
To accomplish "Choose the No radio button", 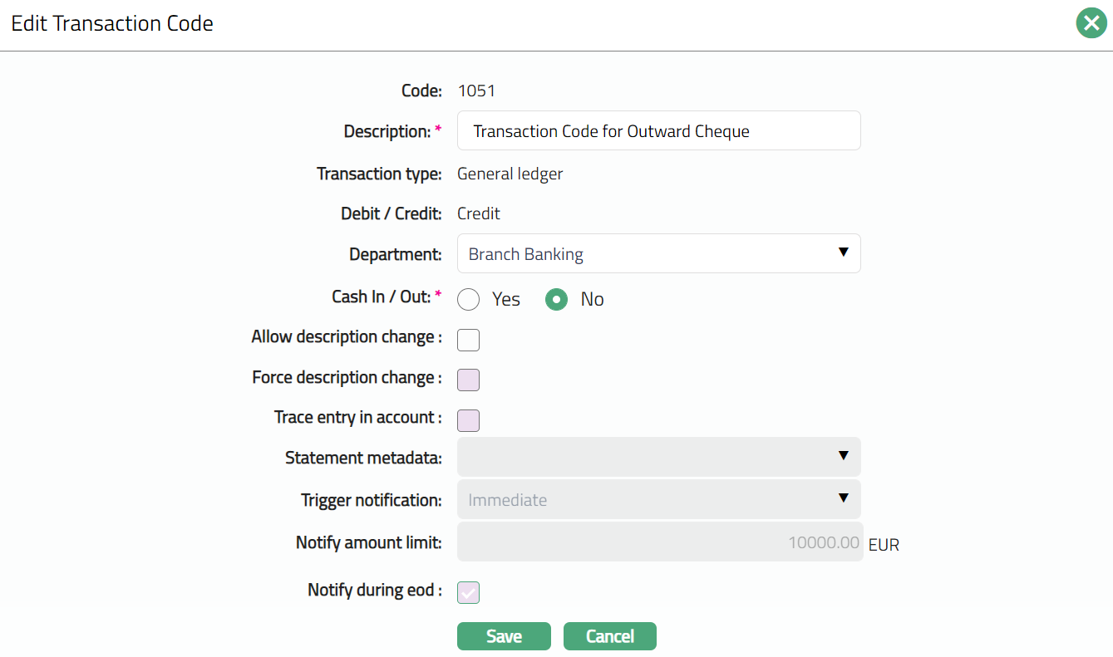I will coord(556,299).
